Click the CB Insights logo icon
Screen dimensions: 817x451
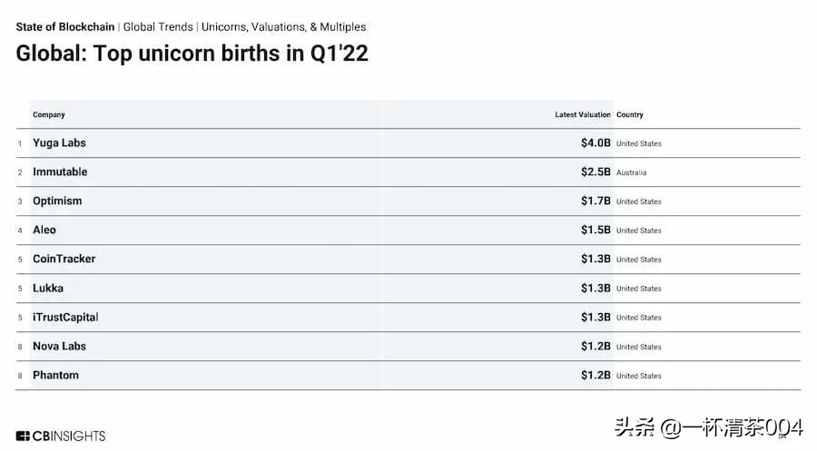[24, 436]
